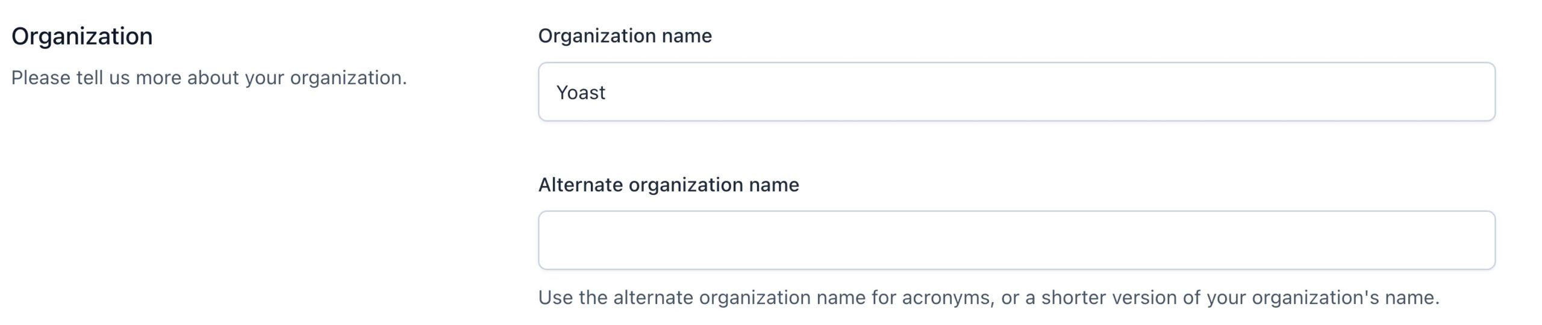Click the word 'Alternate' in the field label
Image resolution: width=1542 pixels, height=325 pixels.
(x=581, y=185)
